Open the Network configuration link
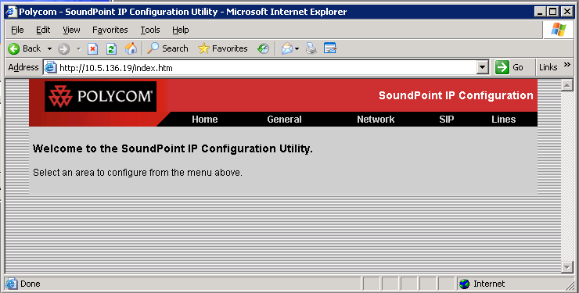579x293 pixels. (376, 120)
